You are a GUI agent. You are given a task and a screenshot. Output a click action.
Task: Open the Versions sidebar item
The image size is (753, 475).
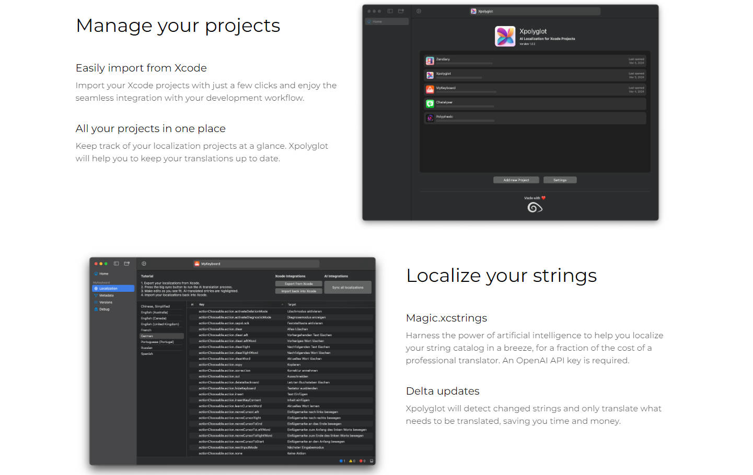pyautogui.click(x=106, y=302)
